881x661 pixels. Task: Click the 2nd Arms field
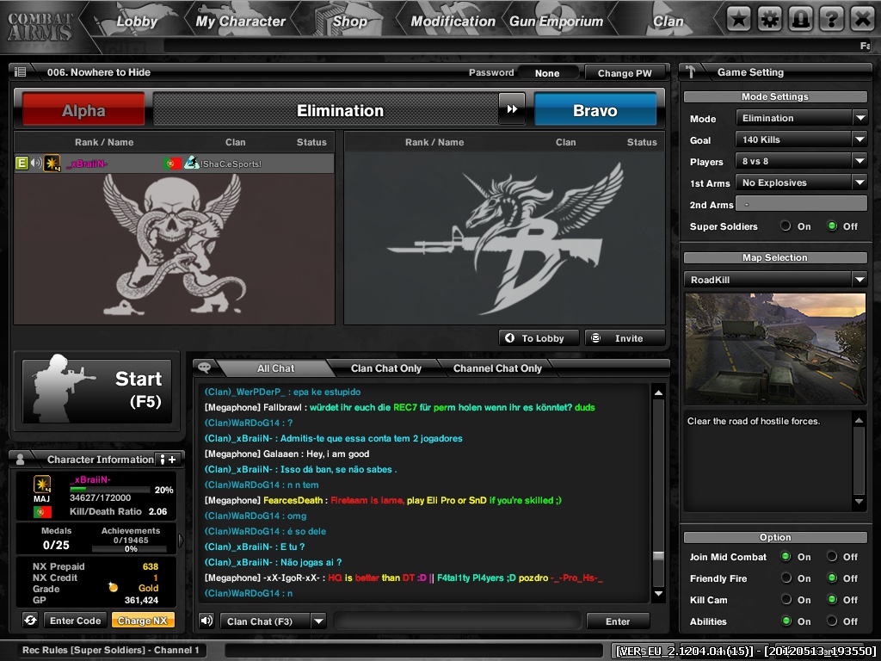pos(801,204)
